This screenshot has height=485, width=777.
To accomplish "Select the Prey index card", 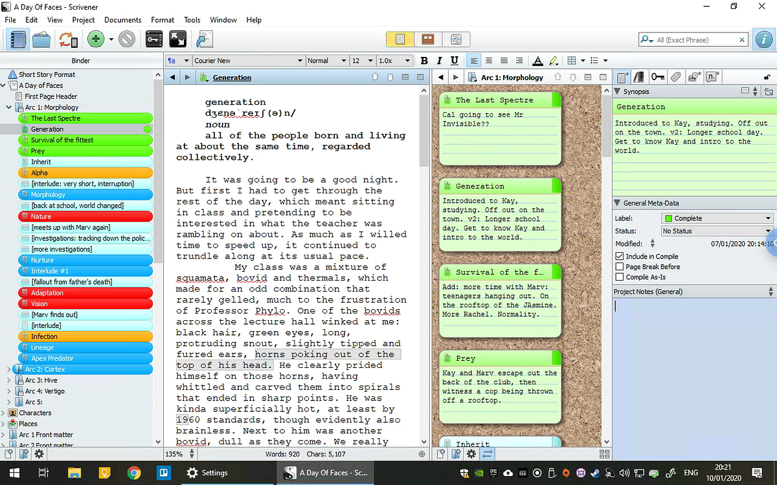I will (x=500, y=385).
